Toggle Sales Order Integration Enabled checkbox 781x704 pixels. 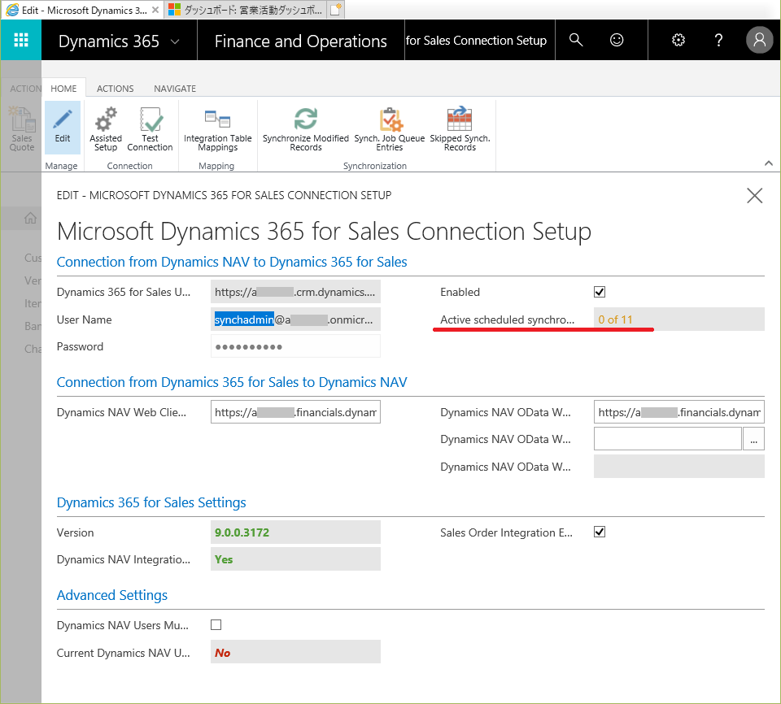coord(600,532)
